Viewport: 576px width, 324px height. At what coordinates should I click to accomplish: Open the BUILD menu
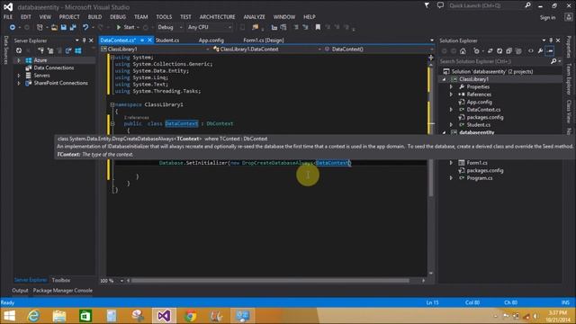[94, 17]
